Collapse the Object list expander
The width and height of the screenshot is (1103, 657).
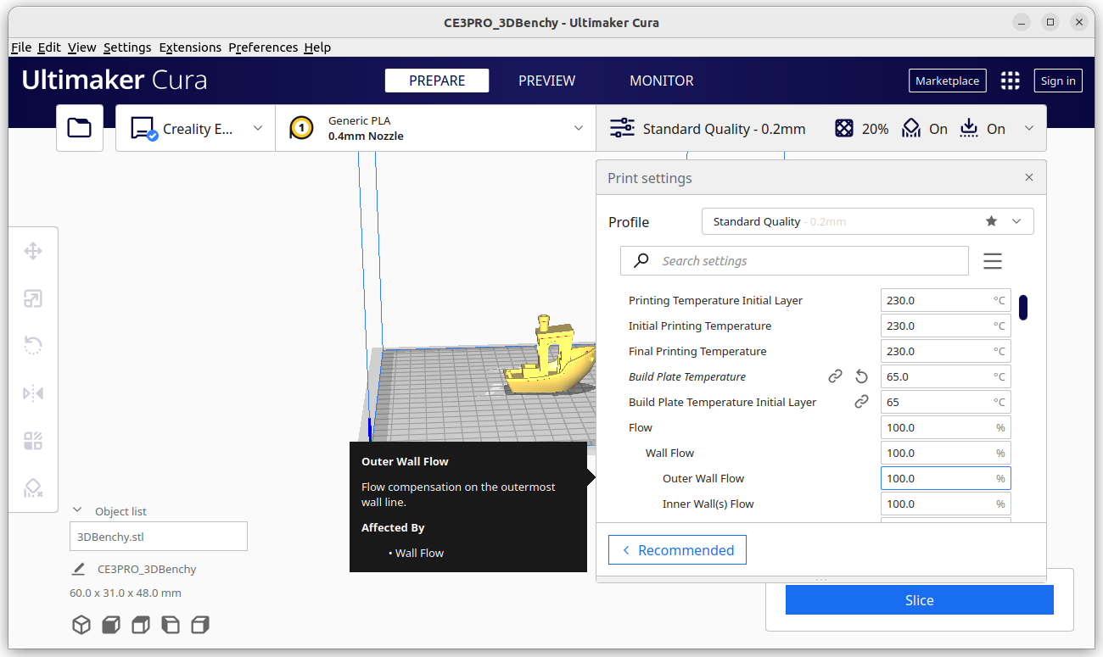click(77, 510)
